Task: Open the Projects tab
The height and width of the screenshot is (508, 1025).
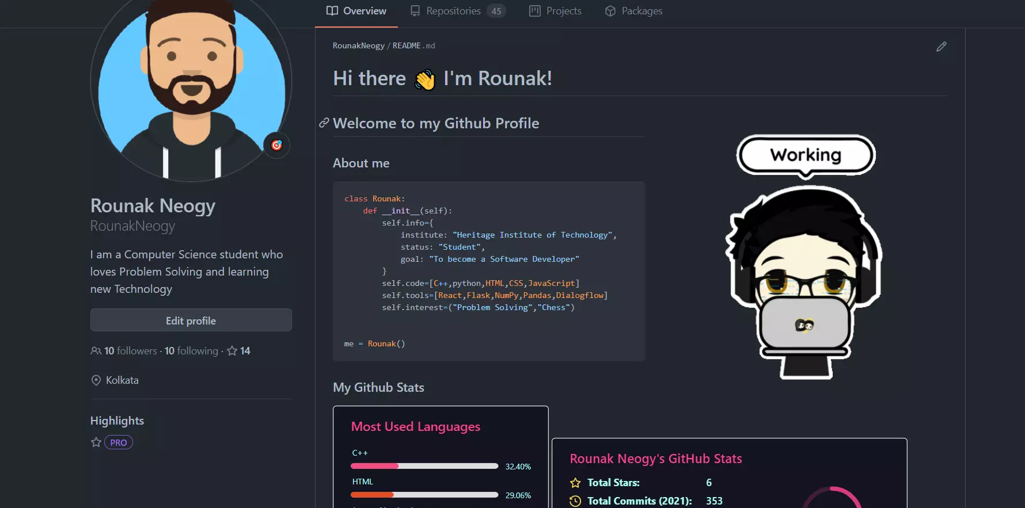Action: click(555, 11)
